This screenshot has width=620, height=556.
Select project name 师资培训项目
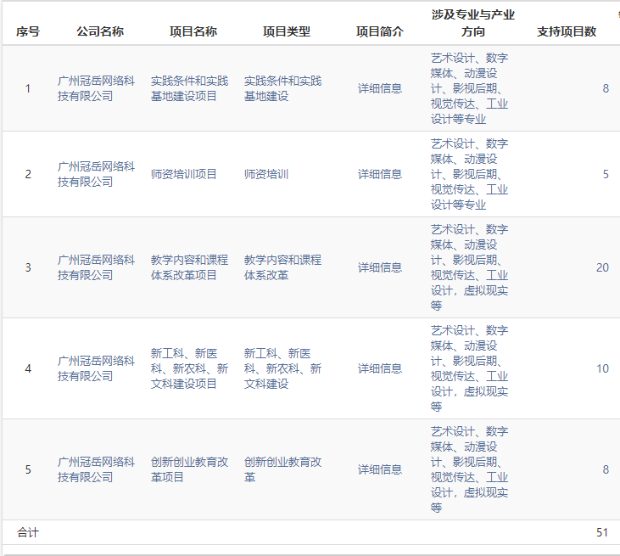[183, 174]
